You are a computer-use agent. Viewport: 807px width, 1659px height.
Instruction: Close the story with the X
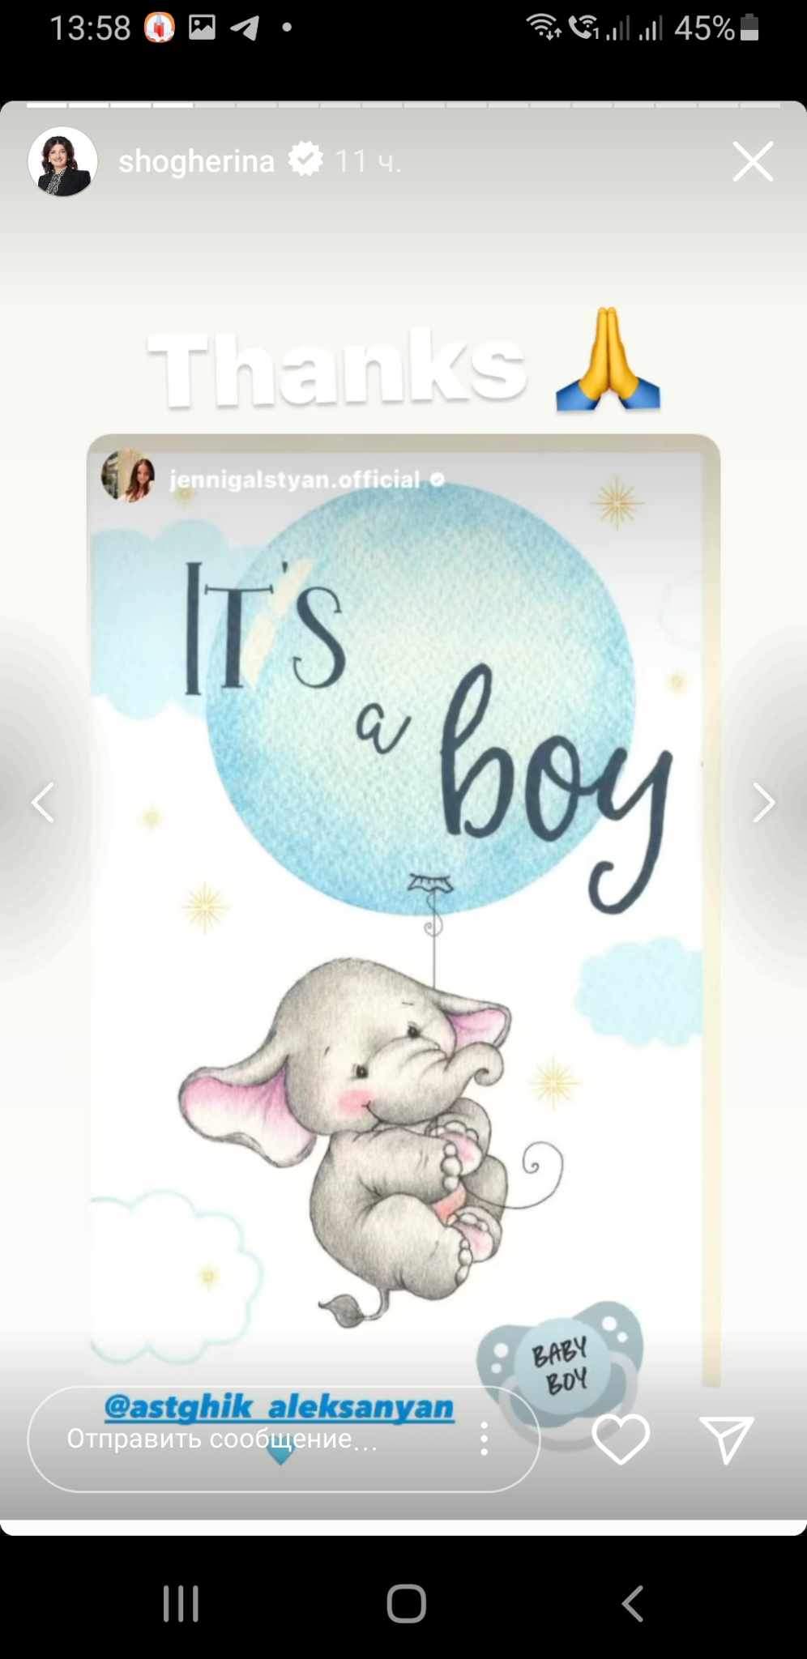point(753,161)
